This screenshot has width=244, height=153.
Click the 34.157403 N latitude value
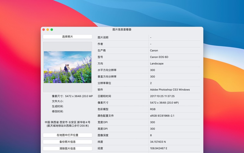click(158, 142)
